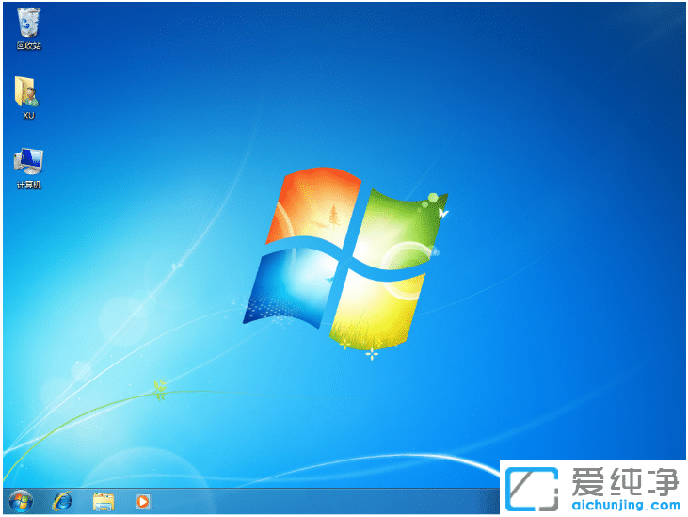Click the 爱纯净 watermark logo icon
Image resolution: width=688 pixels, height=517 pixels.
534,488
